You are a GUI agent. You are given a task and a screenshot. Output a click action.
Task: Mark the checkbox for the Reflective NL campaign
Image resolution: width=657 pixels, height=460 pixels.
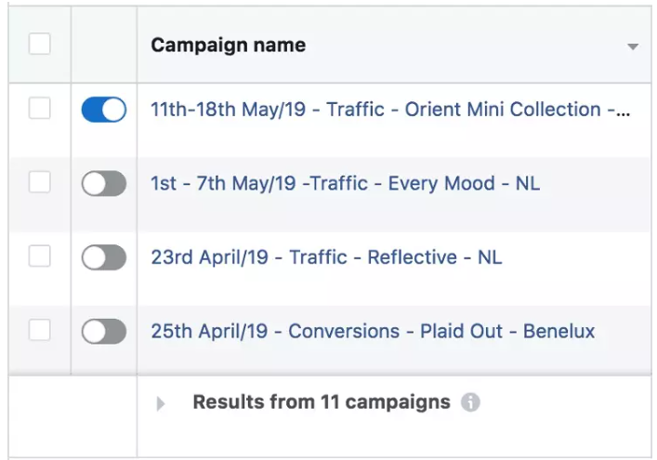[39, 256]
